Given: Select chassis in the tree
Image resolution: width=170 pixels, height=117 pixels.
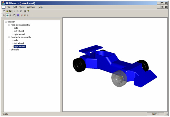Looking at the screenshot, I should pos(15,50).
